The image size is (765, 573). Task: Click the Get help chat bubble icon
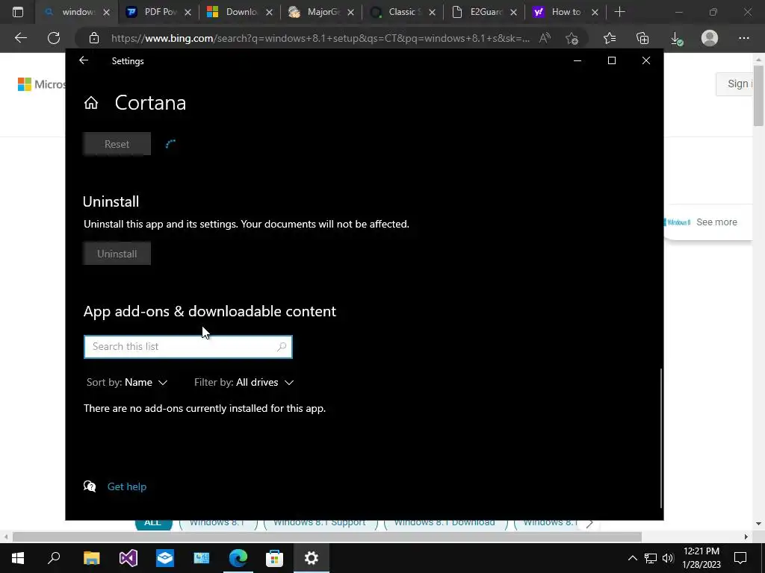90,486
